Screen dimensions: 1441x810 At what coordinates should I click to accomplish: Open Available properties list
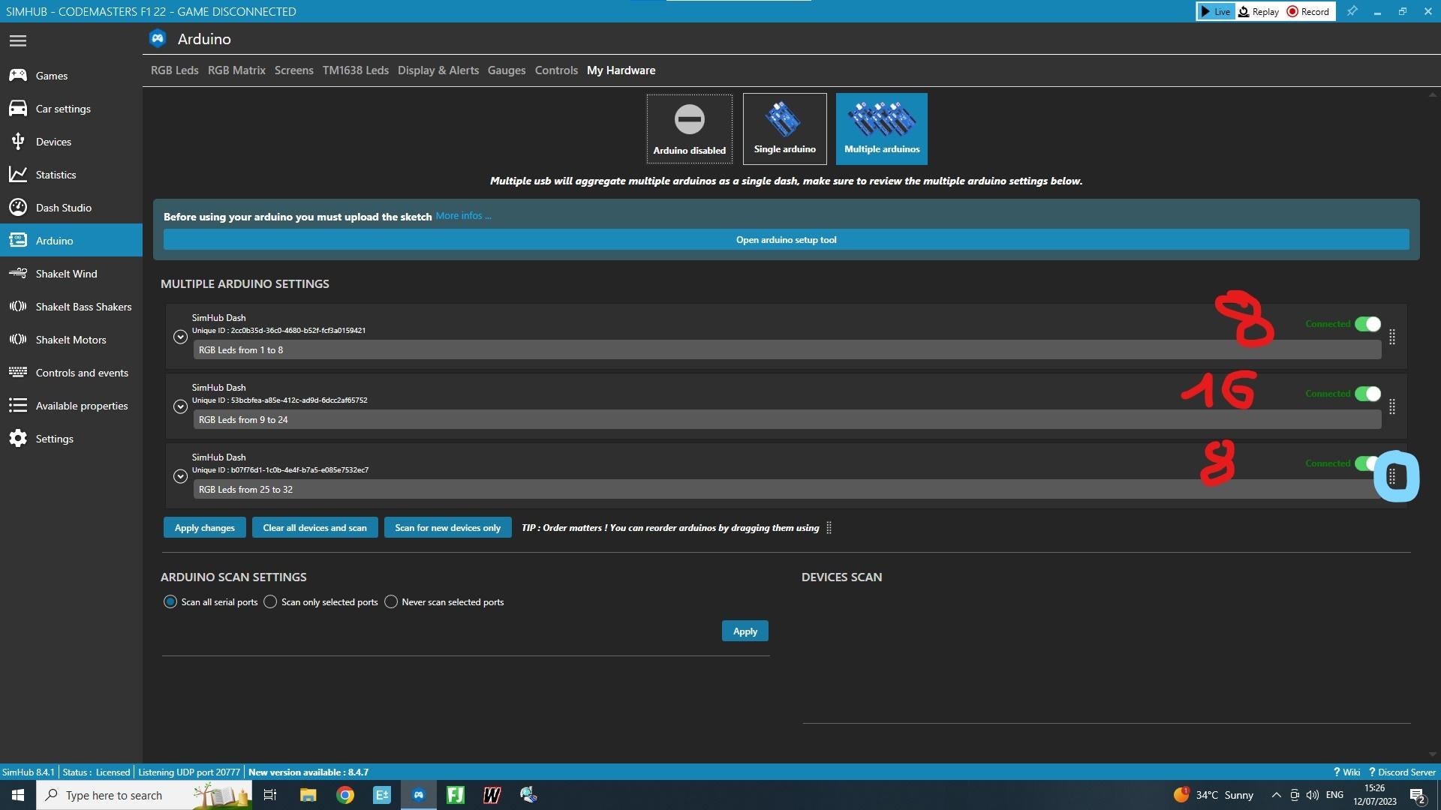(x=71, y=406)
